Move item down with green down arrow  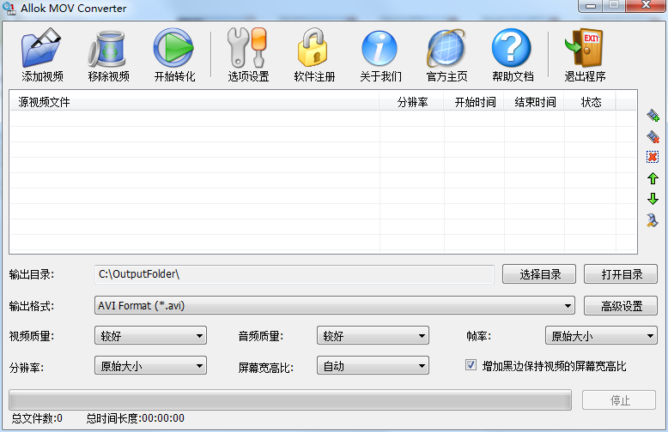pos(653,199)
